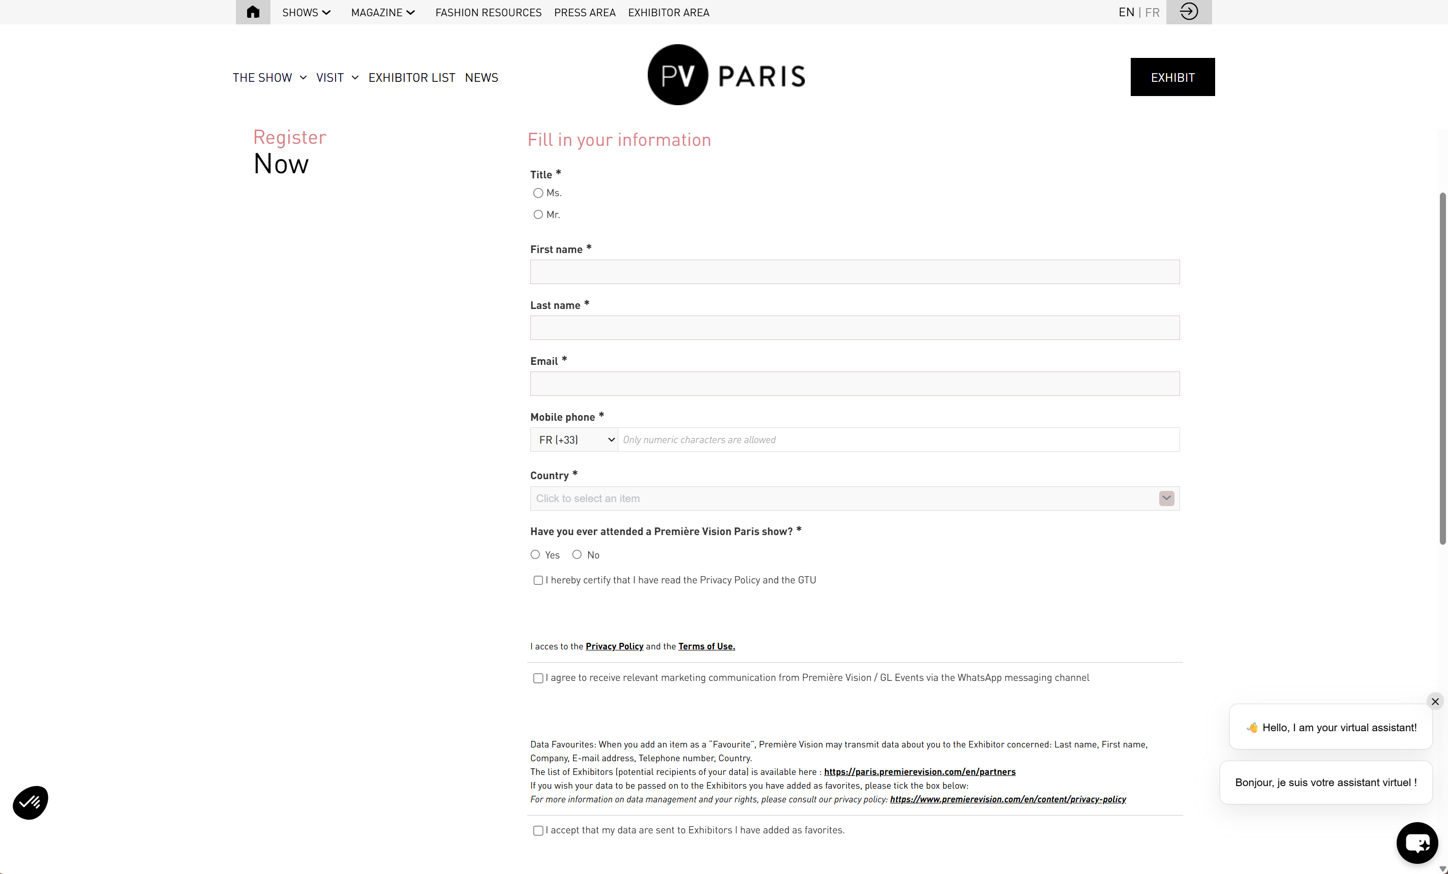Focus the First name input field
1448x874 pixels.
click(x=855, y=272)
